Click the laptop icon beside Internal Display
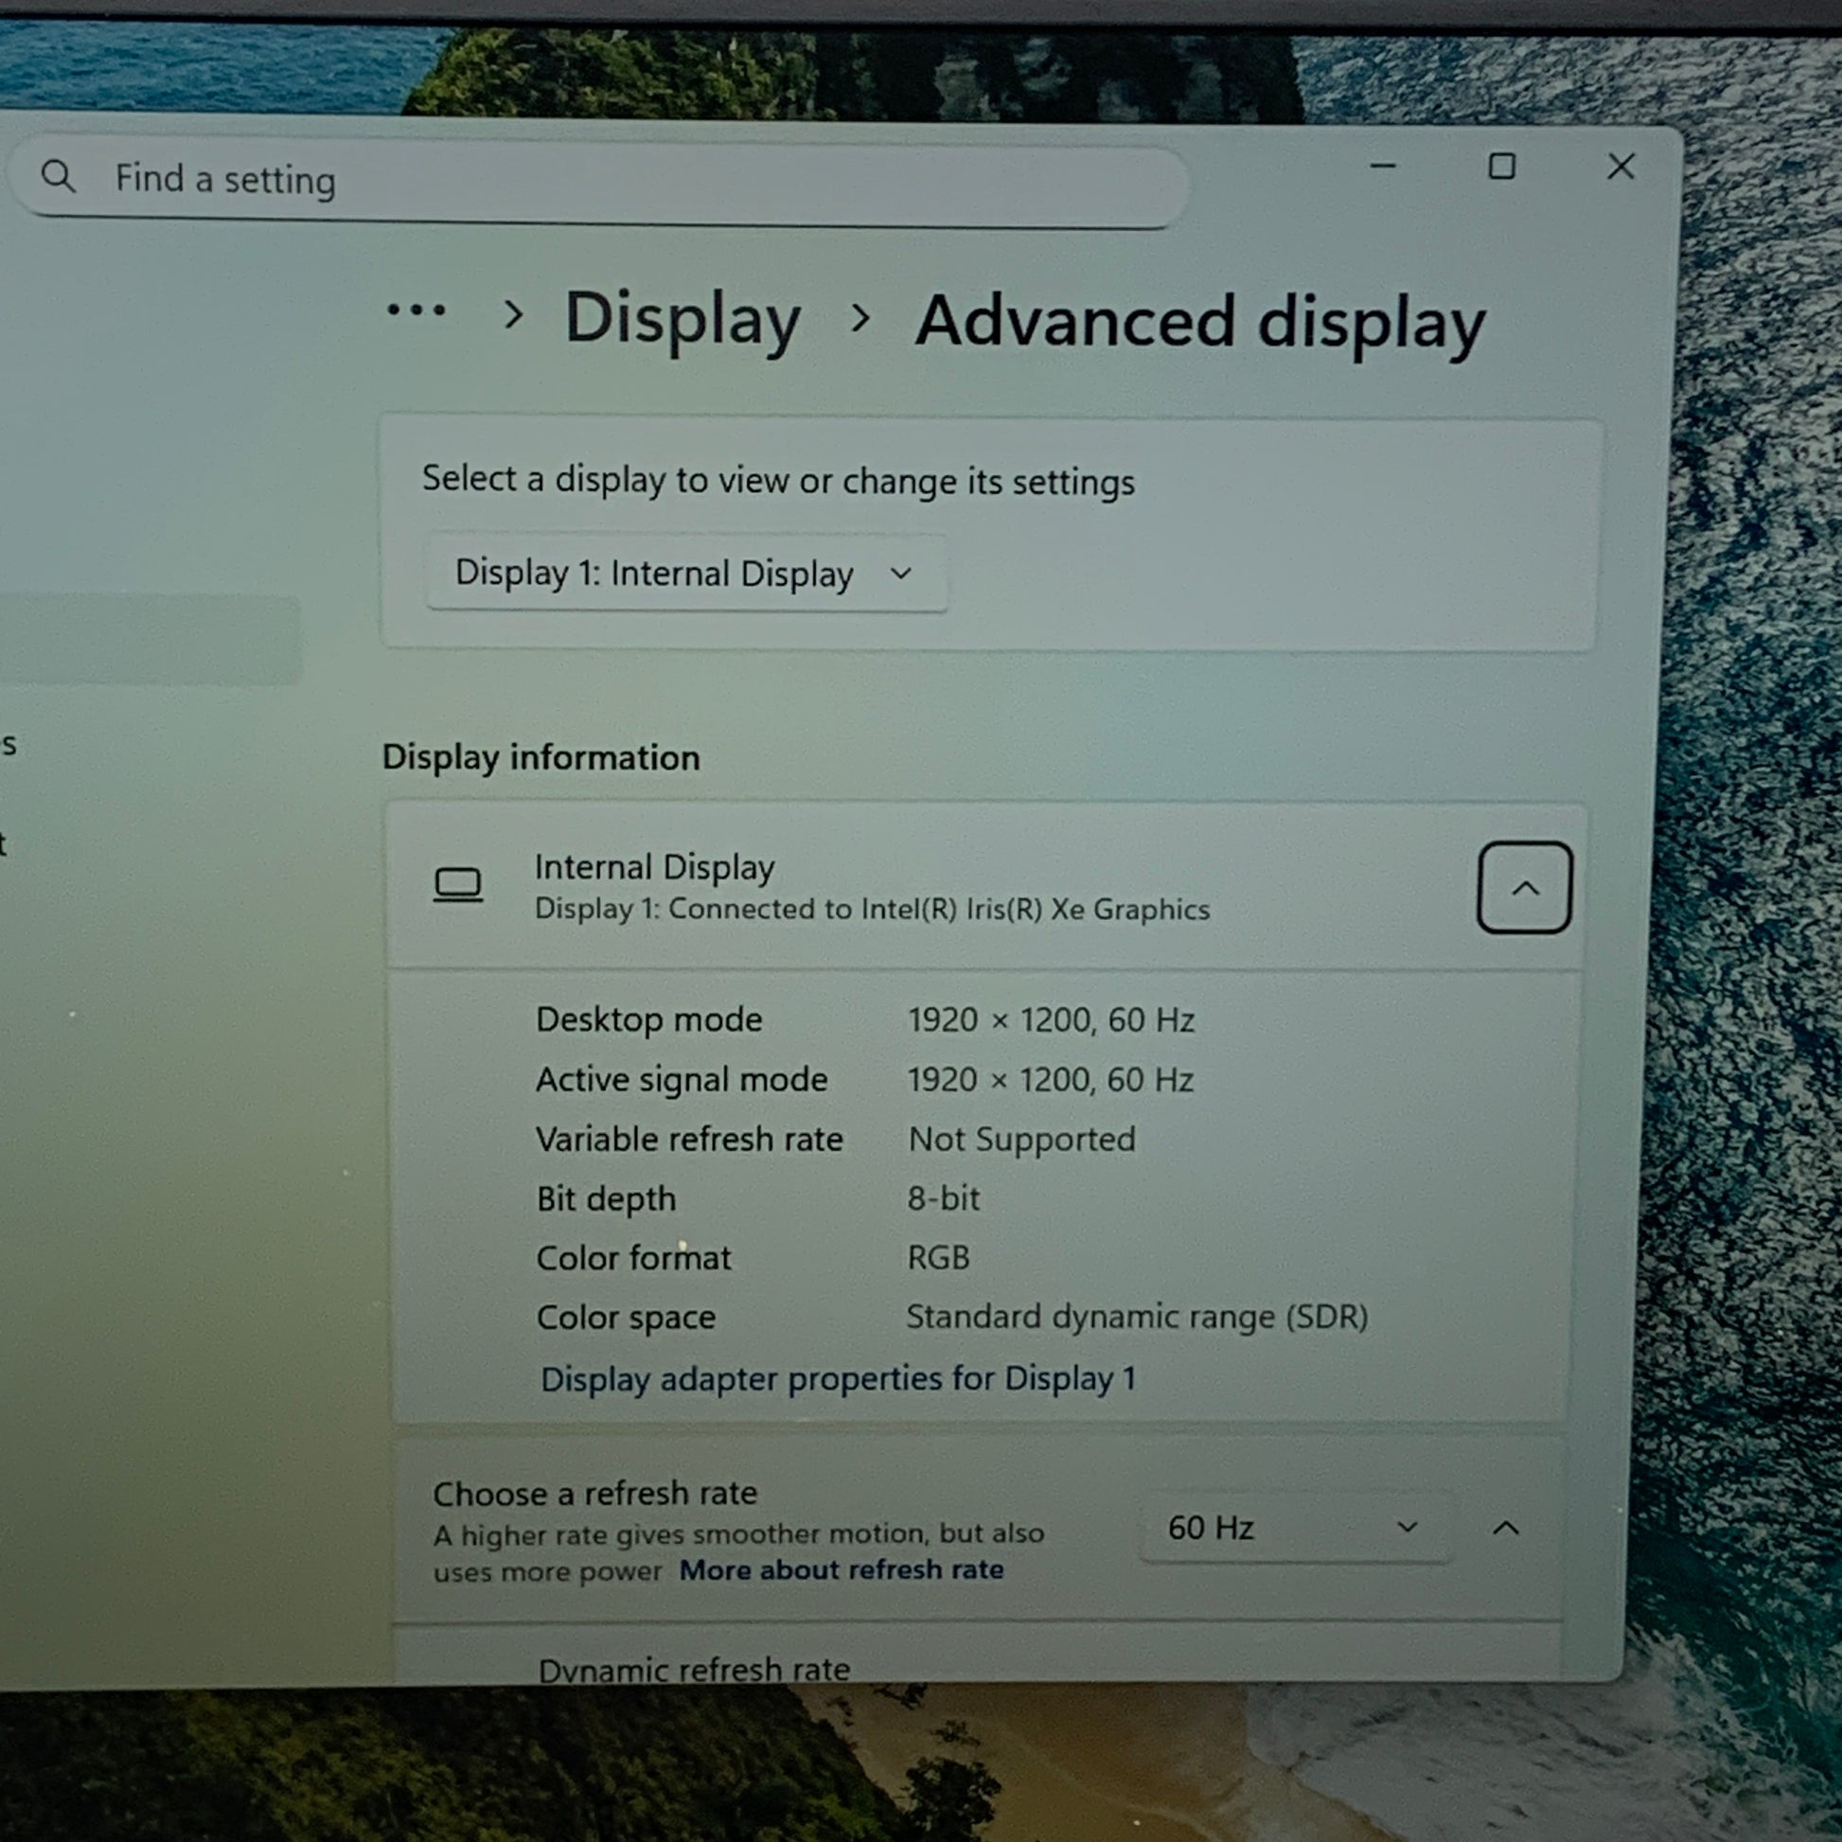Image resolution: width=1842 pixels, height=1842 pixels. point(457,885)
